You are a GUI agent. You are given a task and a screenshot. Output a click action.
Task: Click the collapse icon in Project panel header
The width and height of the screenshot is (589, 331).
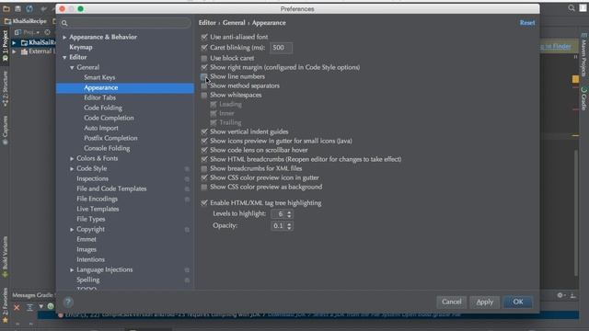point(47,32)
